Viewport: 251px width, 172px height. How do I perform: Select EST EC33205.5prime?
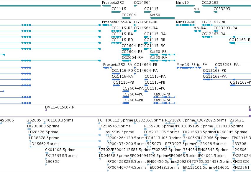149,120
